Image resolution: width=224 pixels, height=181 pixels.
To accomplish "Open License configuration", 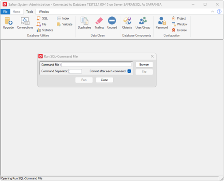I will pos(179,30).
